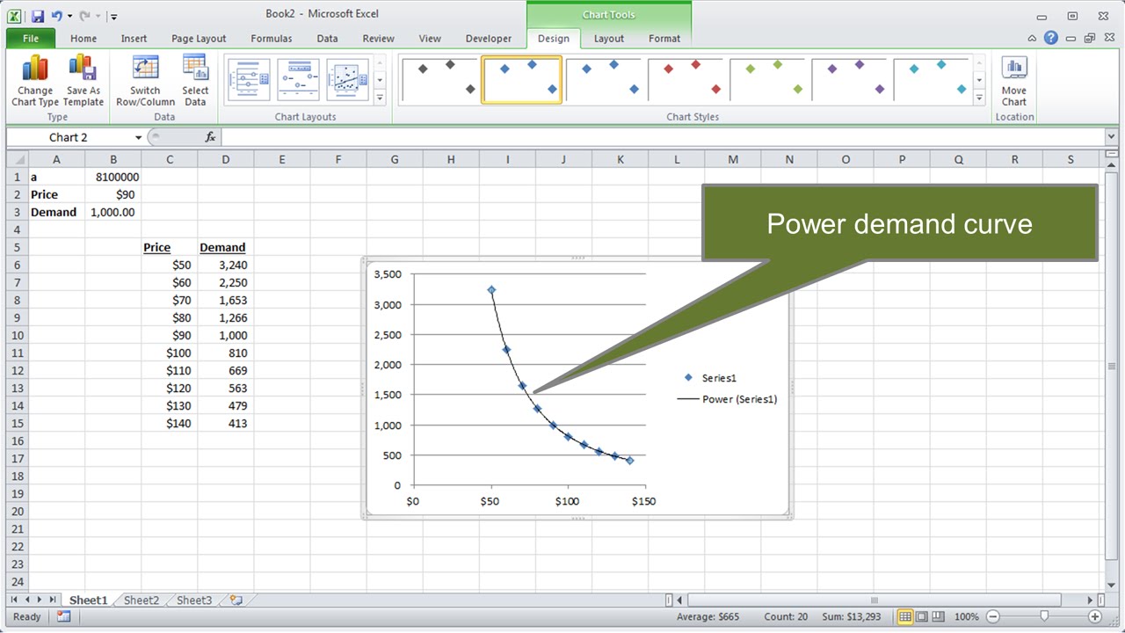The width and height of the screenshot is (1125, 633).
Task: Apply the green chart style
Action: pos(769,80)
